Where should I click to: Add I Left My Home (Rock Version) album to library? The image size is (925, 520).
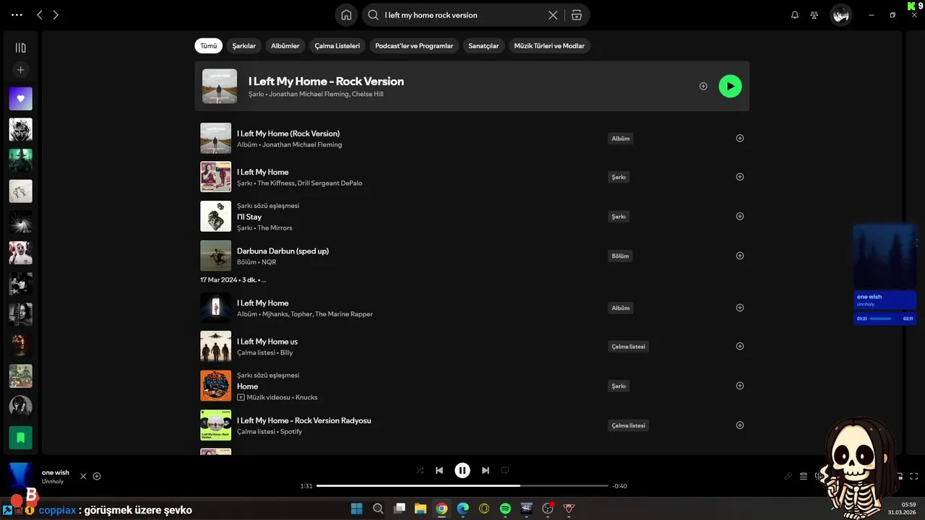click(739, 138)
